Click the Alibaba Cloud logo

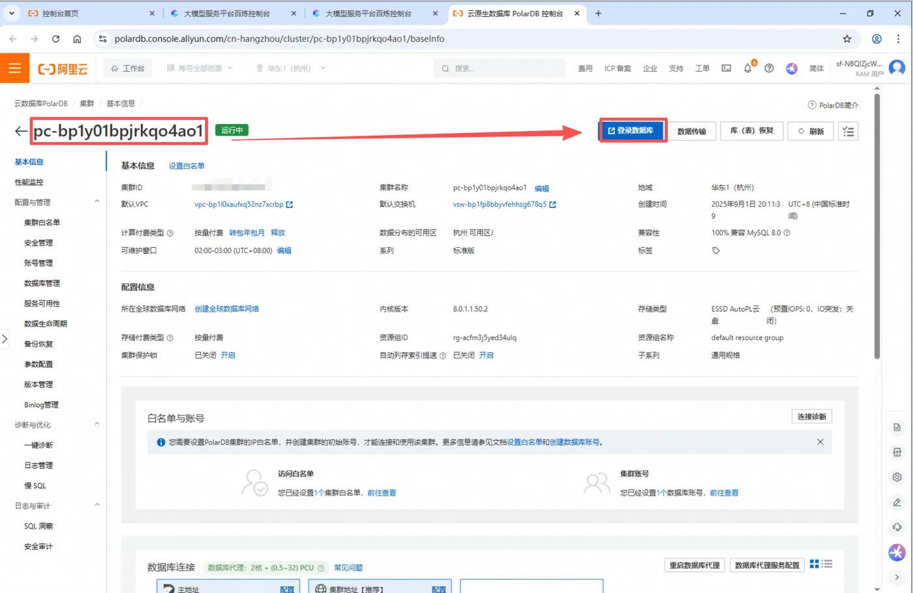63,68
